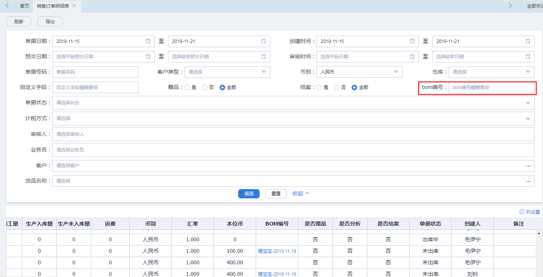The height and width of the screenshot is (277, 543).
Task: Open 暖宝宝-2019.11.19 BOM link in 刘铃 row
Action: 277,274
